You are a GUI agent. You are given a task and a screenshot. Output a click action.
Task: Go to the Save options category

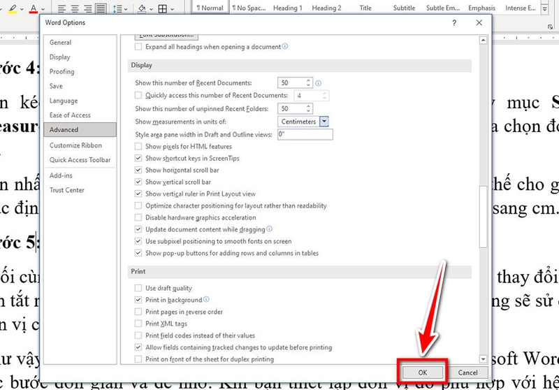[x=80, y=86]
